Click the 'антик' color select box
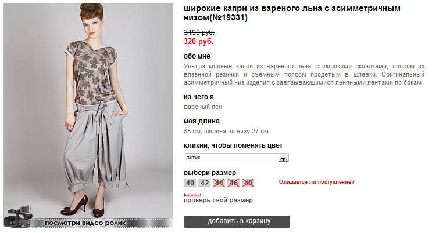This screenshot has width=432, height=233. 236,158
